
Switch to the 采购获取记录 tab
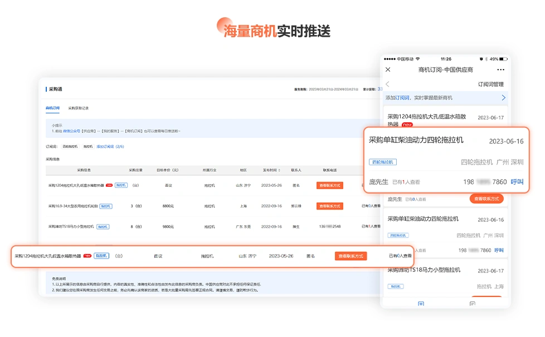(78, 108)
